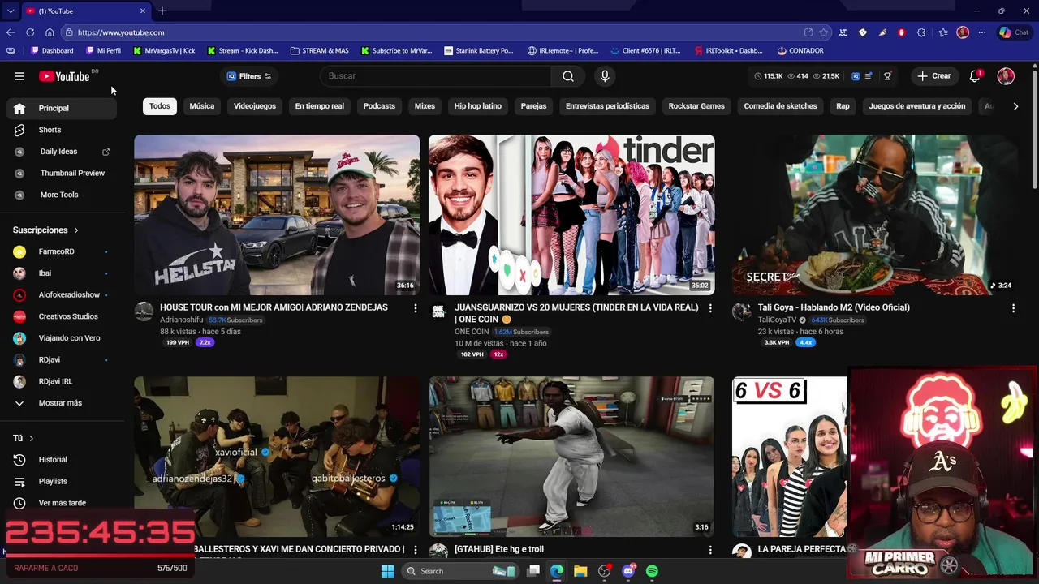This screenshot has height=584, width=1039.
Task: Open the STREAM & MAS bookmark folder
Action: 319,50
